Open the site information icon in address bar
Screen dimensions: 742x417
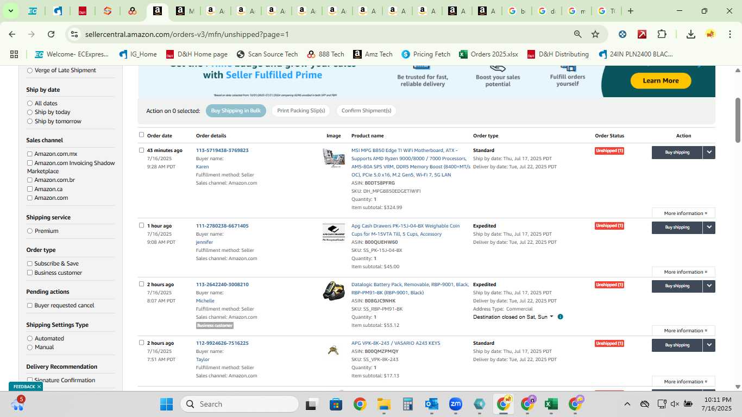(x=74, y=34)
